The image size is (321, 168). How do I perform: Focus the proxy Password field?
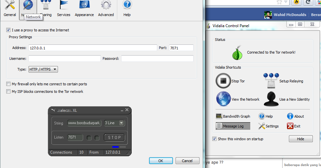pos(157,59)
